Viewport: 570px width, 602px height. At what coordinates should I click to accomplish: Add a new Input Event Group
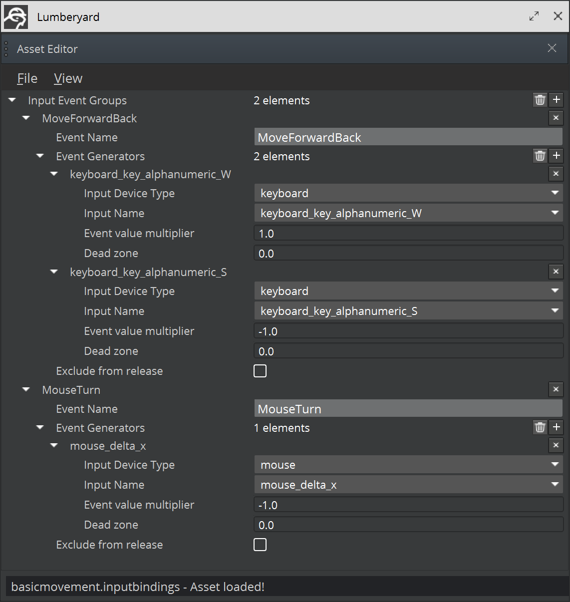pyautogui.click(x=557, y=100)
